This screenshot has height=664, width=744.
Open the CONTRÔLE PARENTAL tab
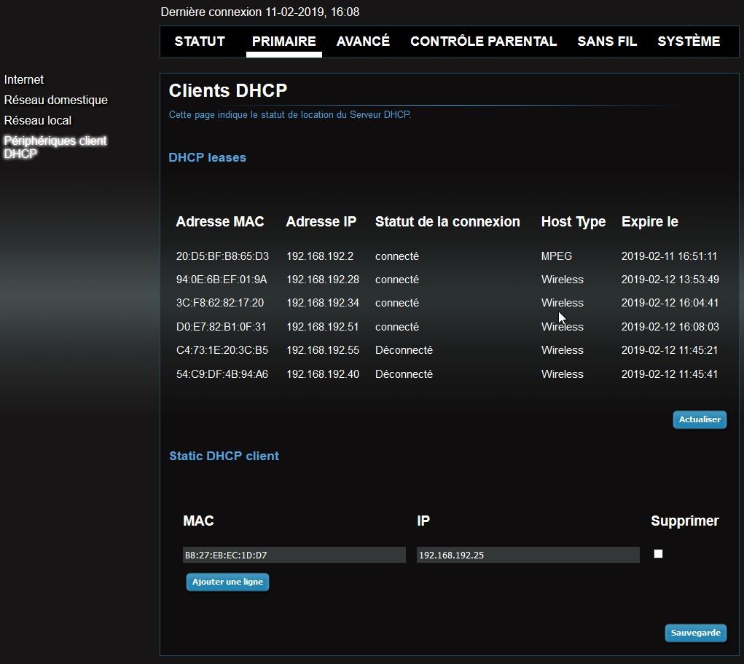(x=483, y=41)
